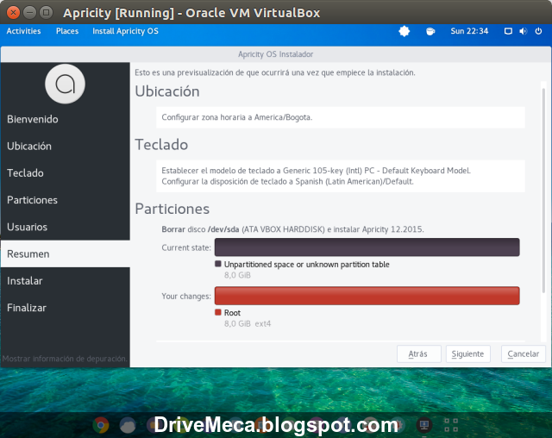Select Finalizar step in sidebar
Viewport: 552px width, 438px height.
66,308
